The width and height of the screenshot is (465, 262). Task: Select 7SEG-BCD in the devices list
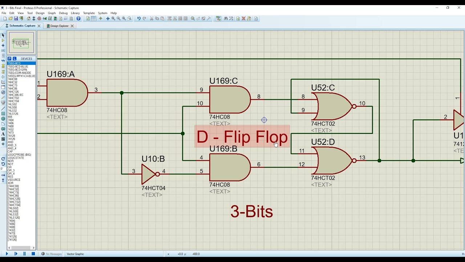pyautogui.click(x=21, y=63)
